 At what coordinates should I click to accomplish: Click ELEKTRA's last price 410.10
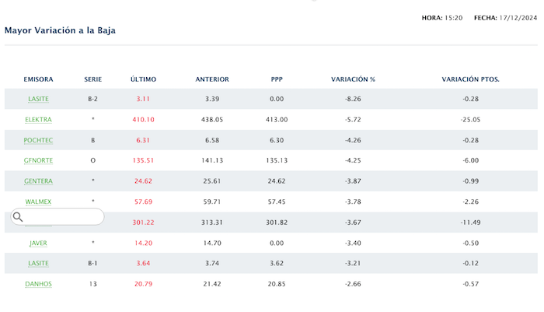click(x=144, y=120)
